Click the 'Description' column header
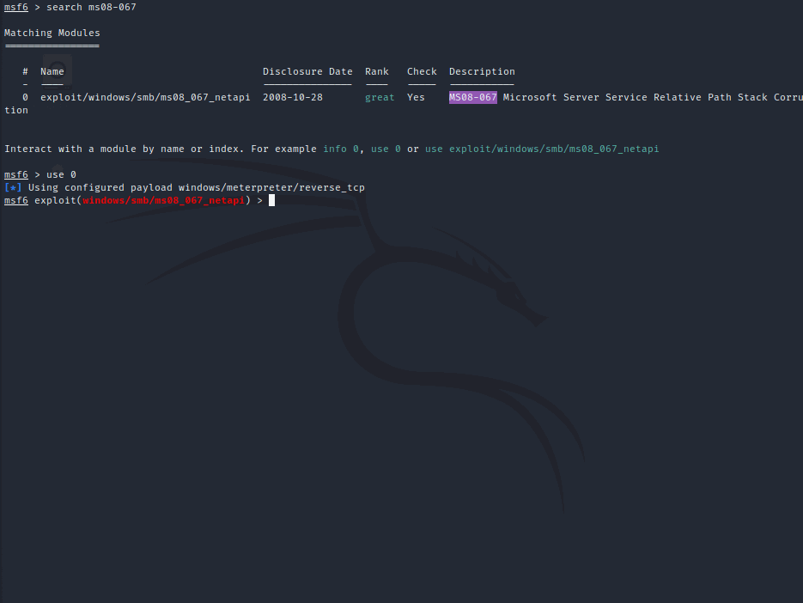Image resolution: width=803 pixels, height=603 pixels. (x=482, y=72)
